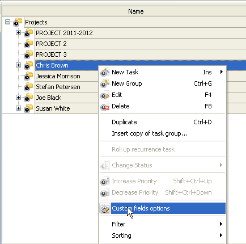Click the Projects root folder icon

click(x=18, y=22)
